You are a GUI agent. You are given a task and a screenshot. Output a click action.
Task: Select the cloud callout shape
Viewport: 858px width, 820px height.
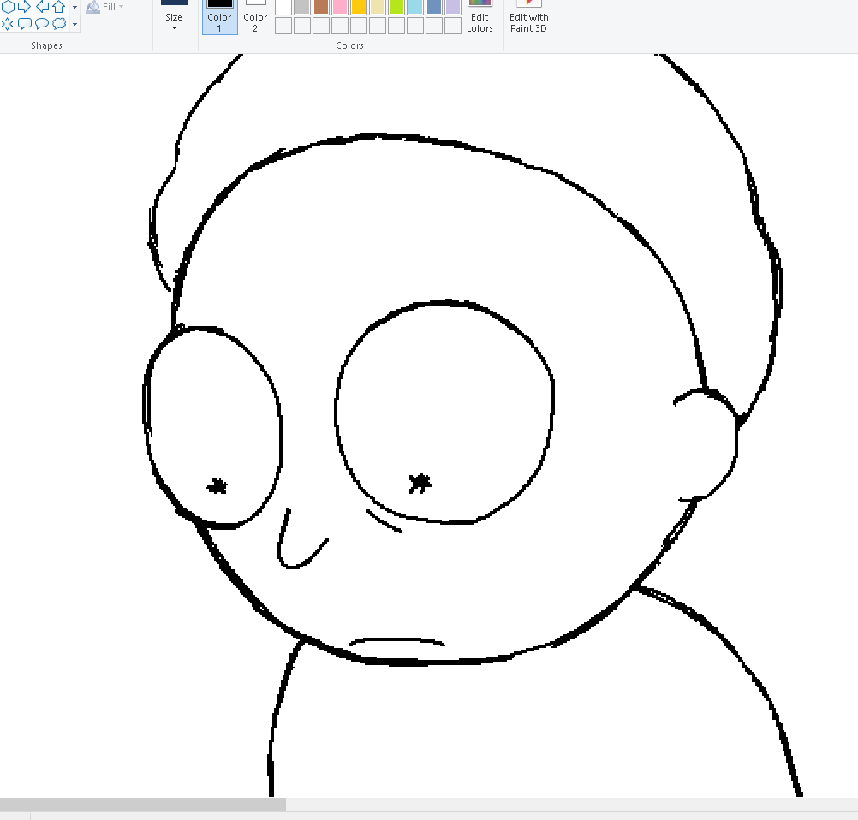[59, 23]
